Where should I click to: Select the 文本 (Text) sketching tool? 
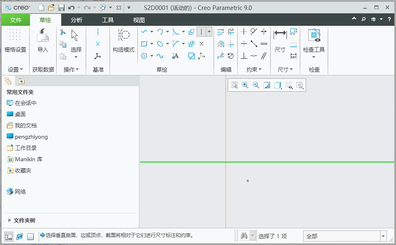175,55
